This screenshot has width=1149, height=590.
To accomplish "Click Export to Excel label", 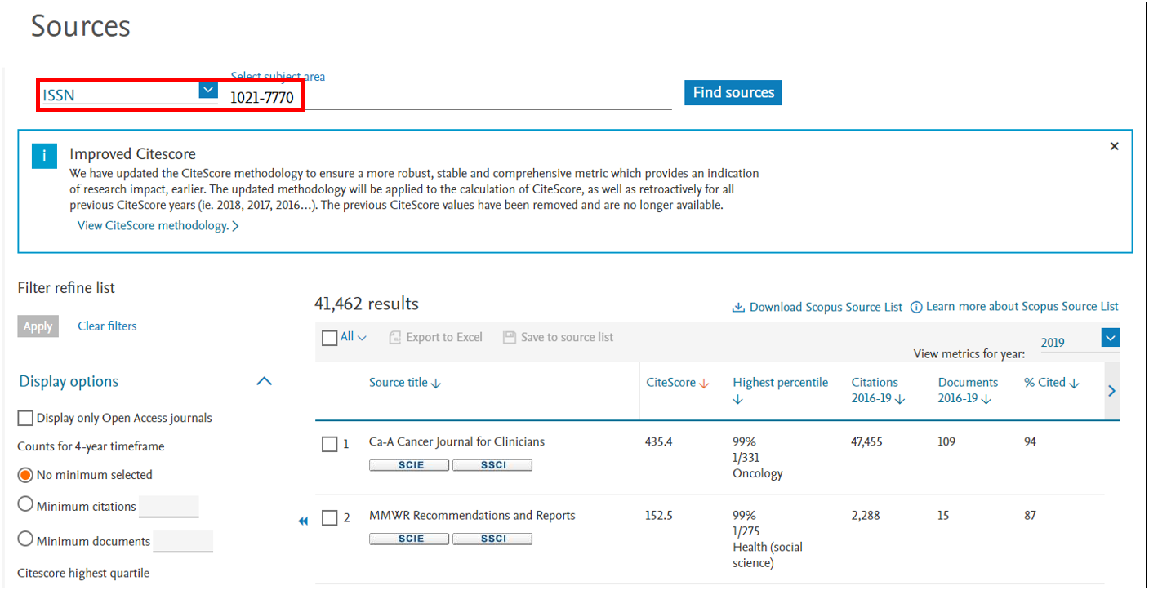I will point(444,337).
